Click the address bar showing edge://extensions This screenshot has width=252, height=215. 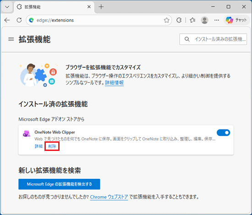[99, 20]
